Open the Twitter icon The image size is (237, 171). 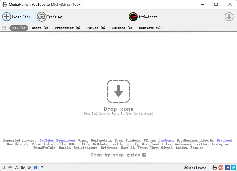click(234, 167)
